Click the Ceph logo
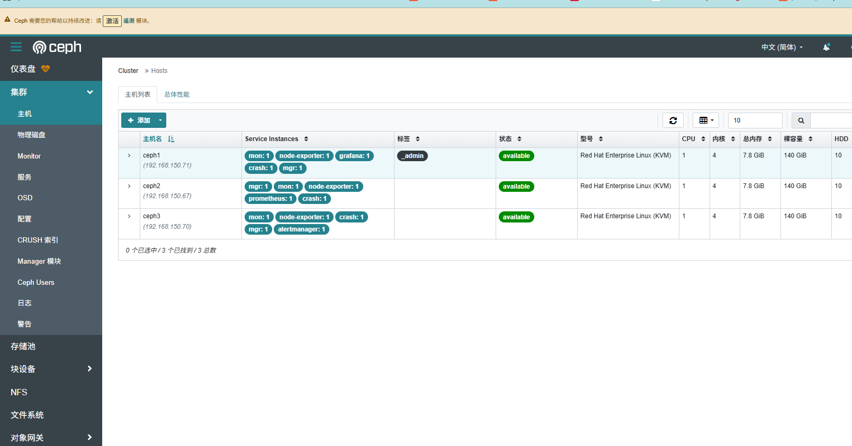 tap(57, 47)
